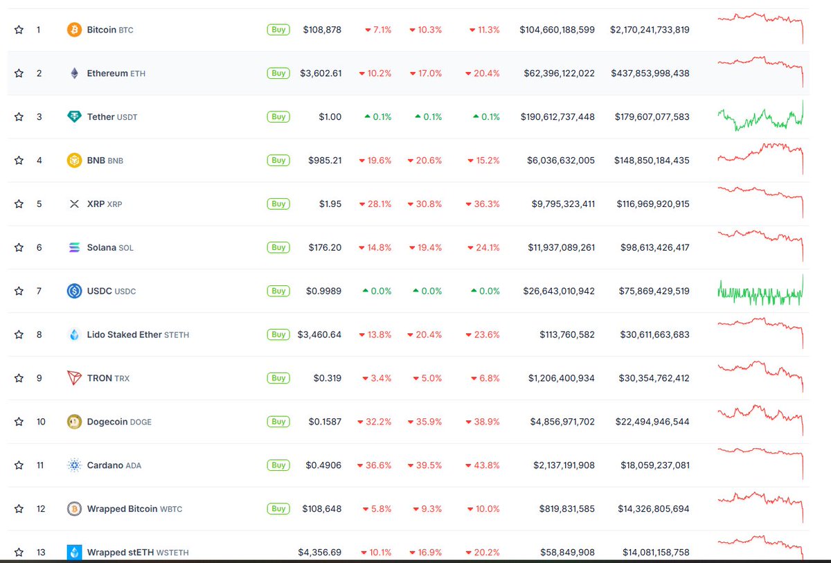Open the Tether USDT name link
This screenshot has height=563, width=831.
tap(112, 117)
